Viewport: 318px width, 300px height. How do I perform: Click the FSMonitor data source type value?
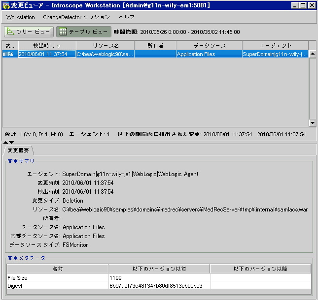click(x=75, y=245)
